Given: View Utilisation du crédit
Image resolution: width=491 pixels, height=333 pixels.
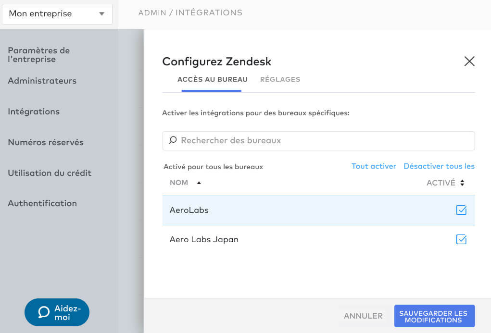Looking at the screenshot, I should 50,173.
